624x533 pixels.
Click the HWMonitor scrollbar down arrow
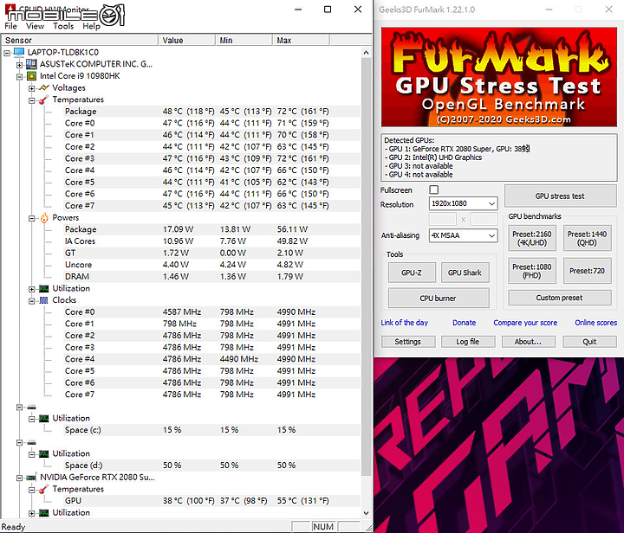tap(366, 513)
